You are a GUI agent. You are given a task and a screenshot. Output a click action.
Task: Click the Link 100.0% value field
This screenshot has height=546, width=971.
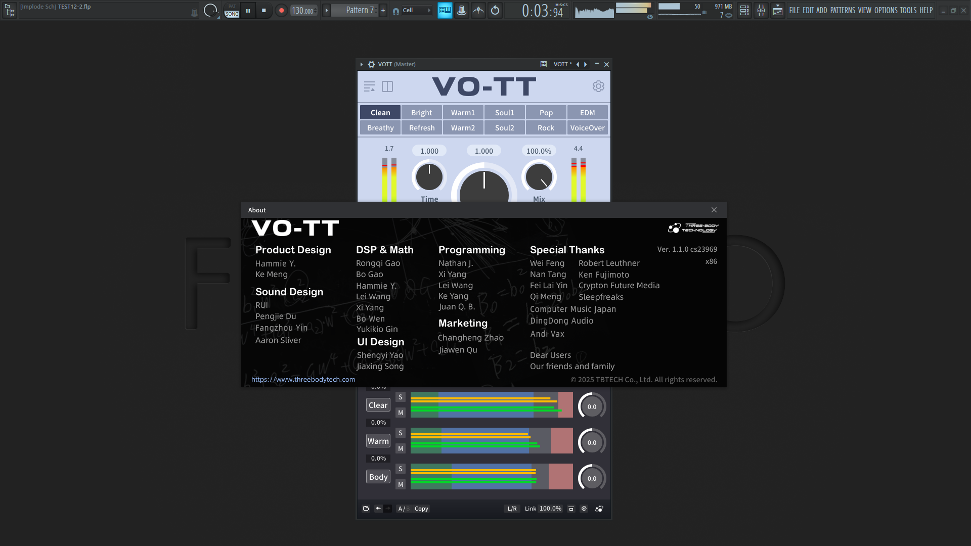[551, 509]
